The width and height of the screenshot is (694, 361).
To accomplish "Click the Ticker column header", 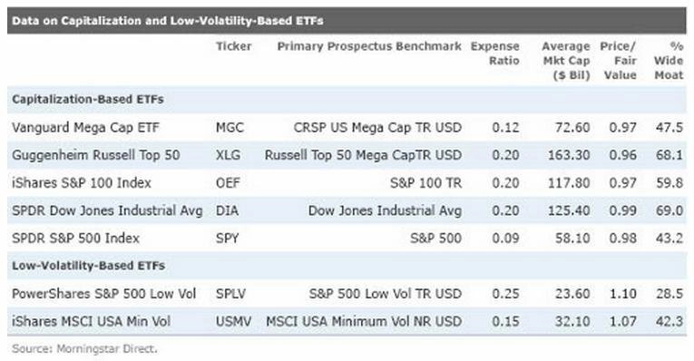I will click(233, 46).
